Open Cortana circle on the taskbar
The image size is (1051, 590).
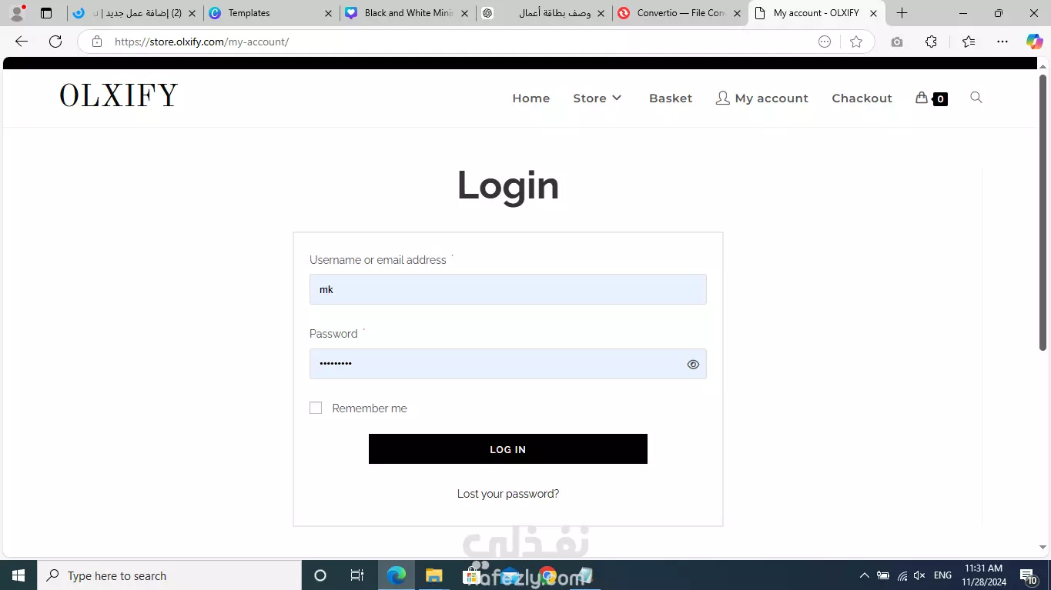(320, 575)
